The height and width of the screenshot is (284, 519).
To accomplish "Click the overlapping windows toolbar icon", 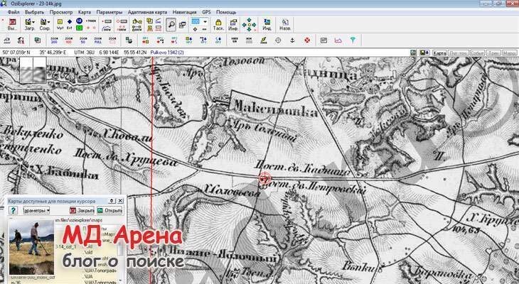I will pyautogui.click(x=183, y=25).
